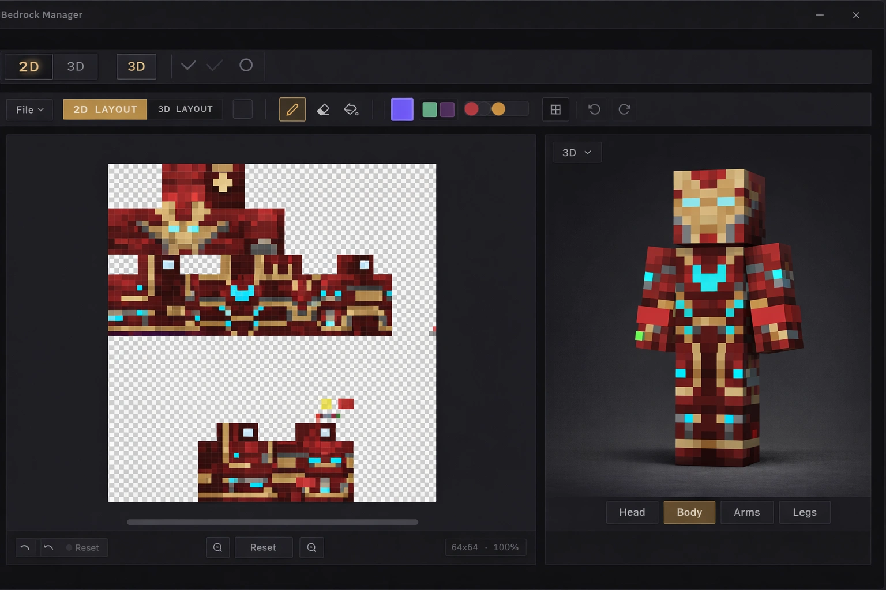Image resolution: width=886 pixels, height=590 pixels.
Task: Switch to the 2D view mode toggle
Action: point(29,66)
